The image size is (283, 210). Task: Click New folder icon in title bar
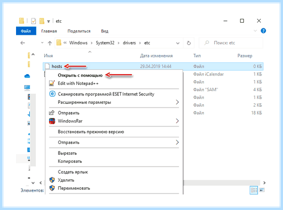42,21
